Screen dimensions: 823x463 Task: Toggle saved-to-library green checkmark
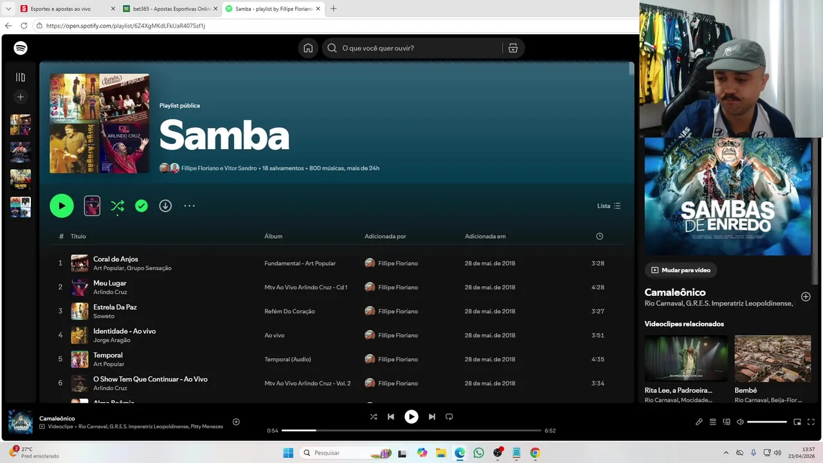(141, 206)
